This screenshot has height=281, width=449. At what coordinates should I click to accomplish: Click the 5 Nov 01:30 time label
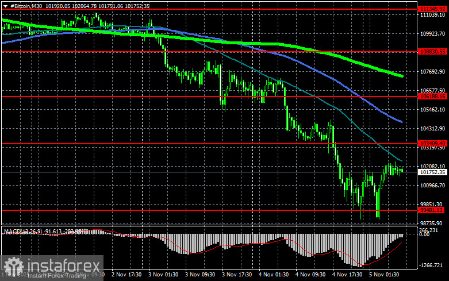click(384, 275)
